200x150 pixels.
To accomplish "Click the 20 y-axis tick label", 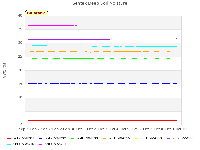I will [x=20, y=70].
